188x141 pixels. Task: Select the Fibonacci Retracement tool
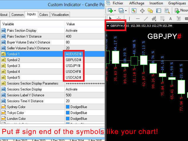[x=162, y=19]
